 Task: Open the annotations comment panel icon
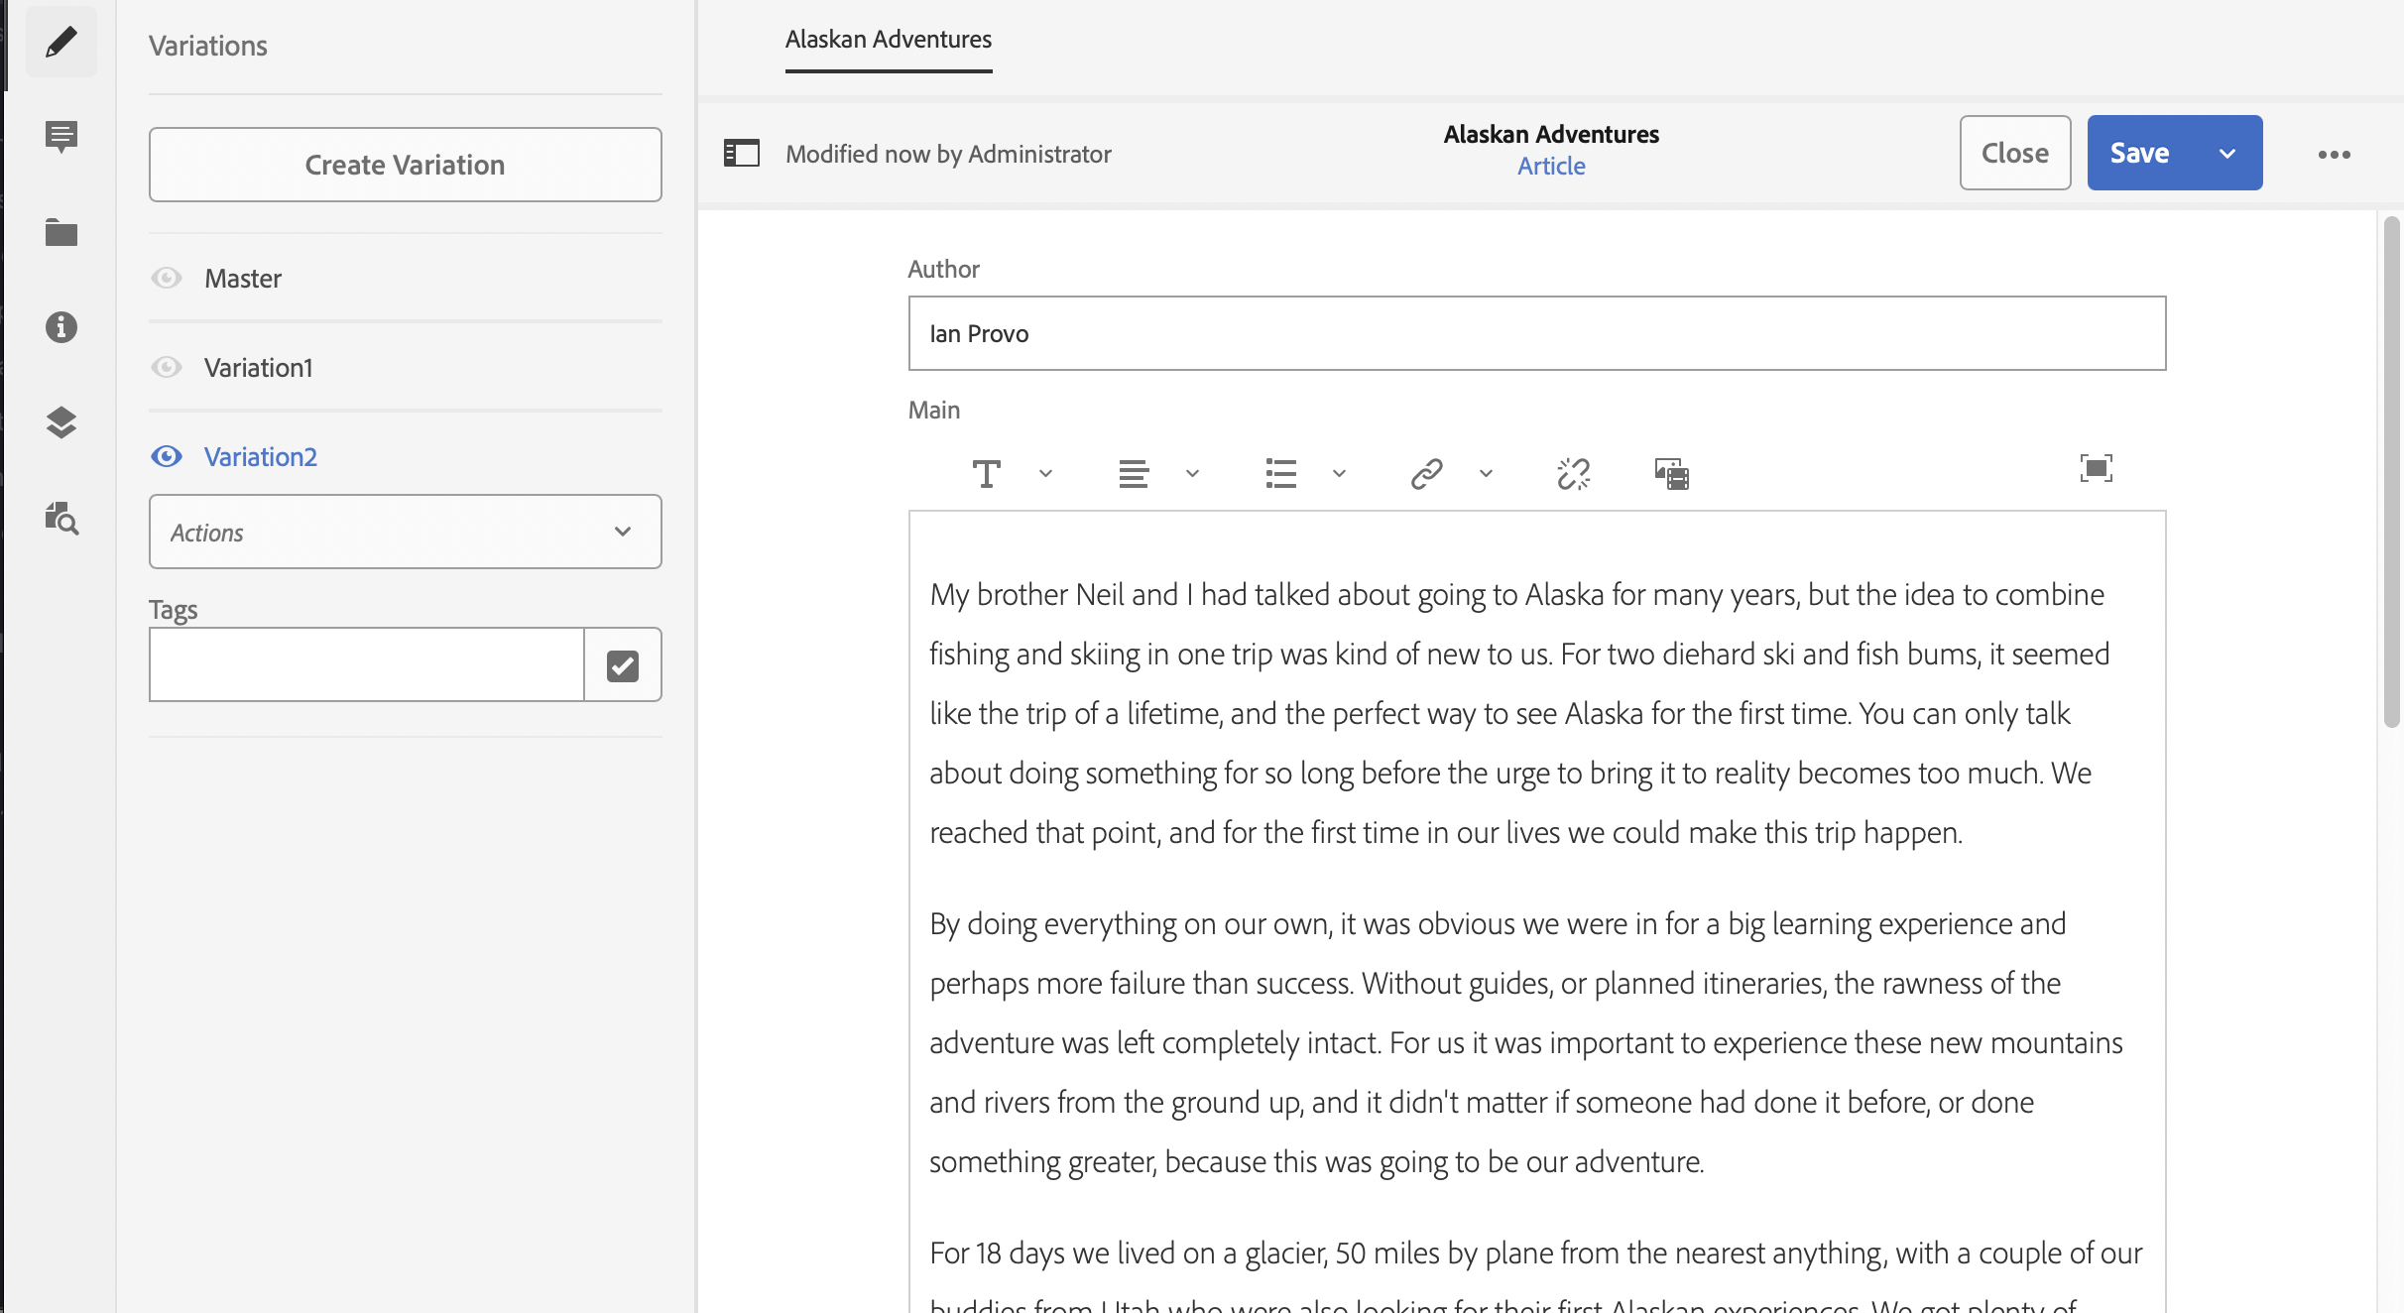(x=60, y=136)
